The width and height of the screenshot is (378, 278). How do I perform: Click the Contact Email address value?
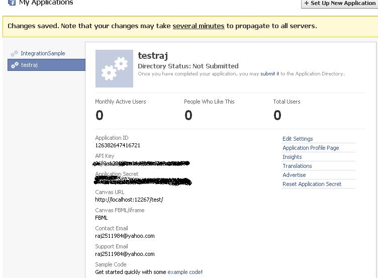tap(125, 236)
